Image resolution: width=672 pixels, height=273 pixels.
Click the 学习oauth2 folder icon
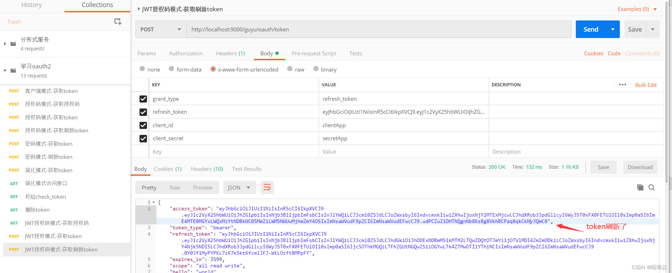click(13, 70)
